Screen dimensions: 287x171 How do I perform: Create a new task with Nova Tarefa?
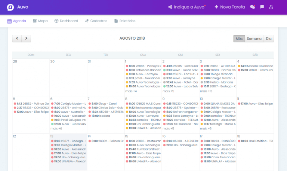230,7
